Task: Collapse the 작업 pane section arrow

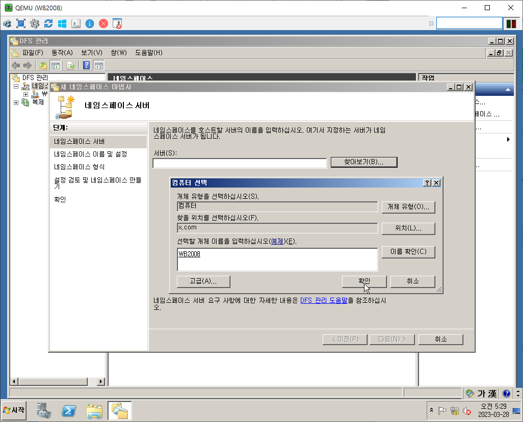Action: click(508, 89)
